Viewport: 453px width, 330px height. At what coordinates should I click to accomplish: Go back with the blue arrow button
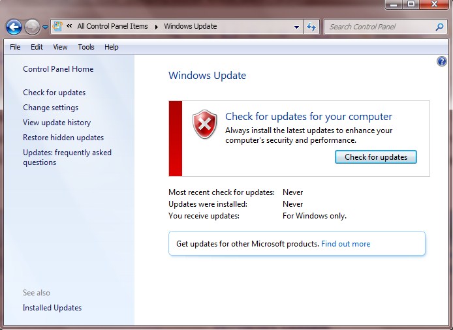14,27
